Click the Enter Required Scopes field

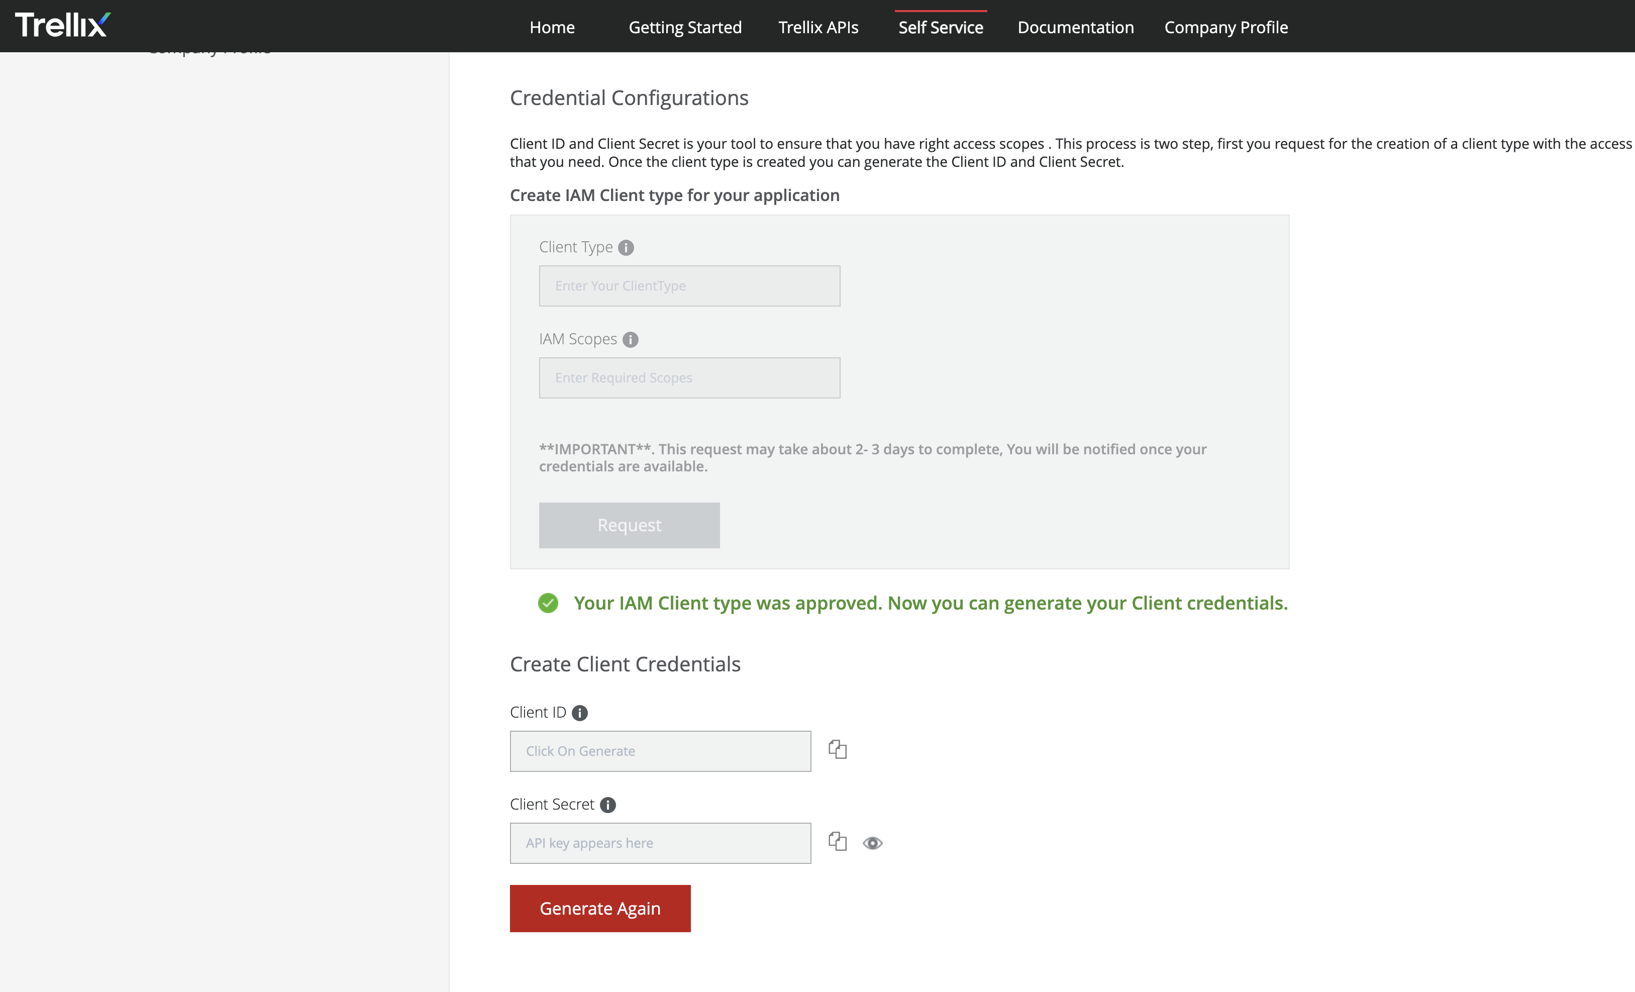(689, 378)
